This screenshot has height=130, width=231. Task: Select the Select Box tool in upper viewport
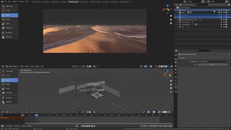click(10, 6)
